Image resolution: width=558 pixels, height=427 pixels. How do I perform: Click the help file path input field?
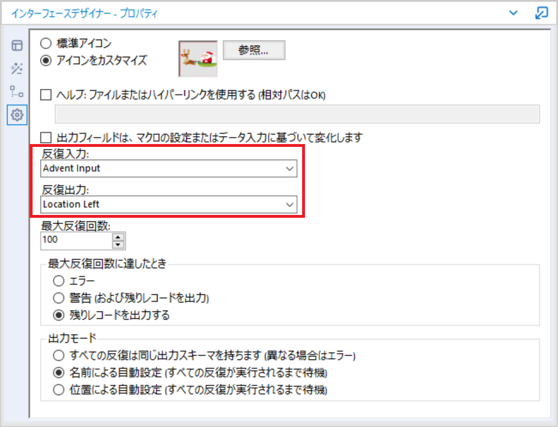pyautogui.click(x=297, y=114)
